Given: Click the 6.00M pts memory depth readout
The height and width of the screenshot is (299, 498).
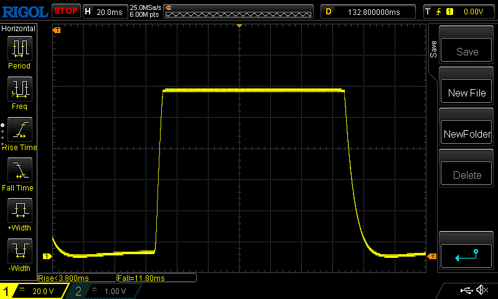Looking at the screenshot, I should tap(144, 14).
